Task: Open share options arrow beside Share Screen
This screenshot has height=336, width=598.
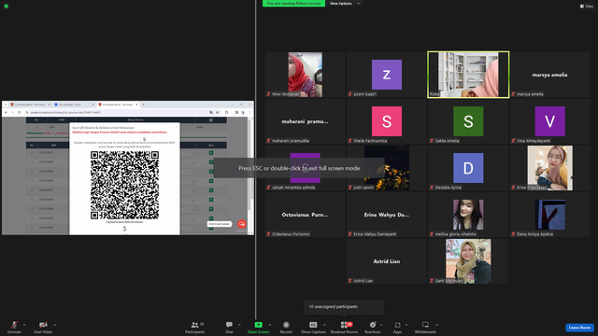Action: click(270, 325)
